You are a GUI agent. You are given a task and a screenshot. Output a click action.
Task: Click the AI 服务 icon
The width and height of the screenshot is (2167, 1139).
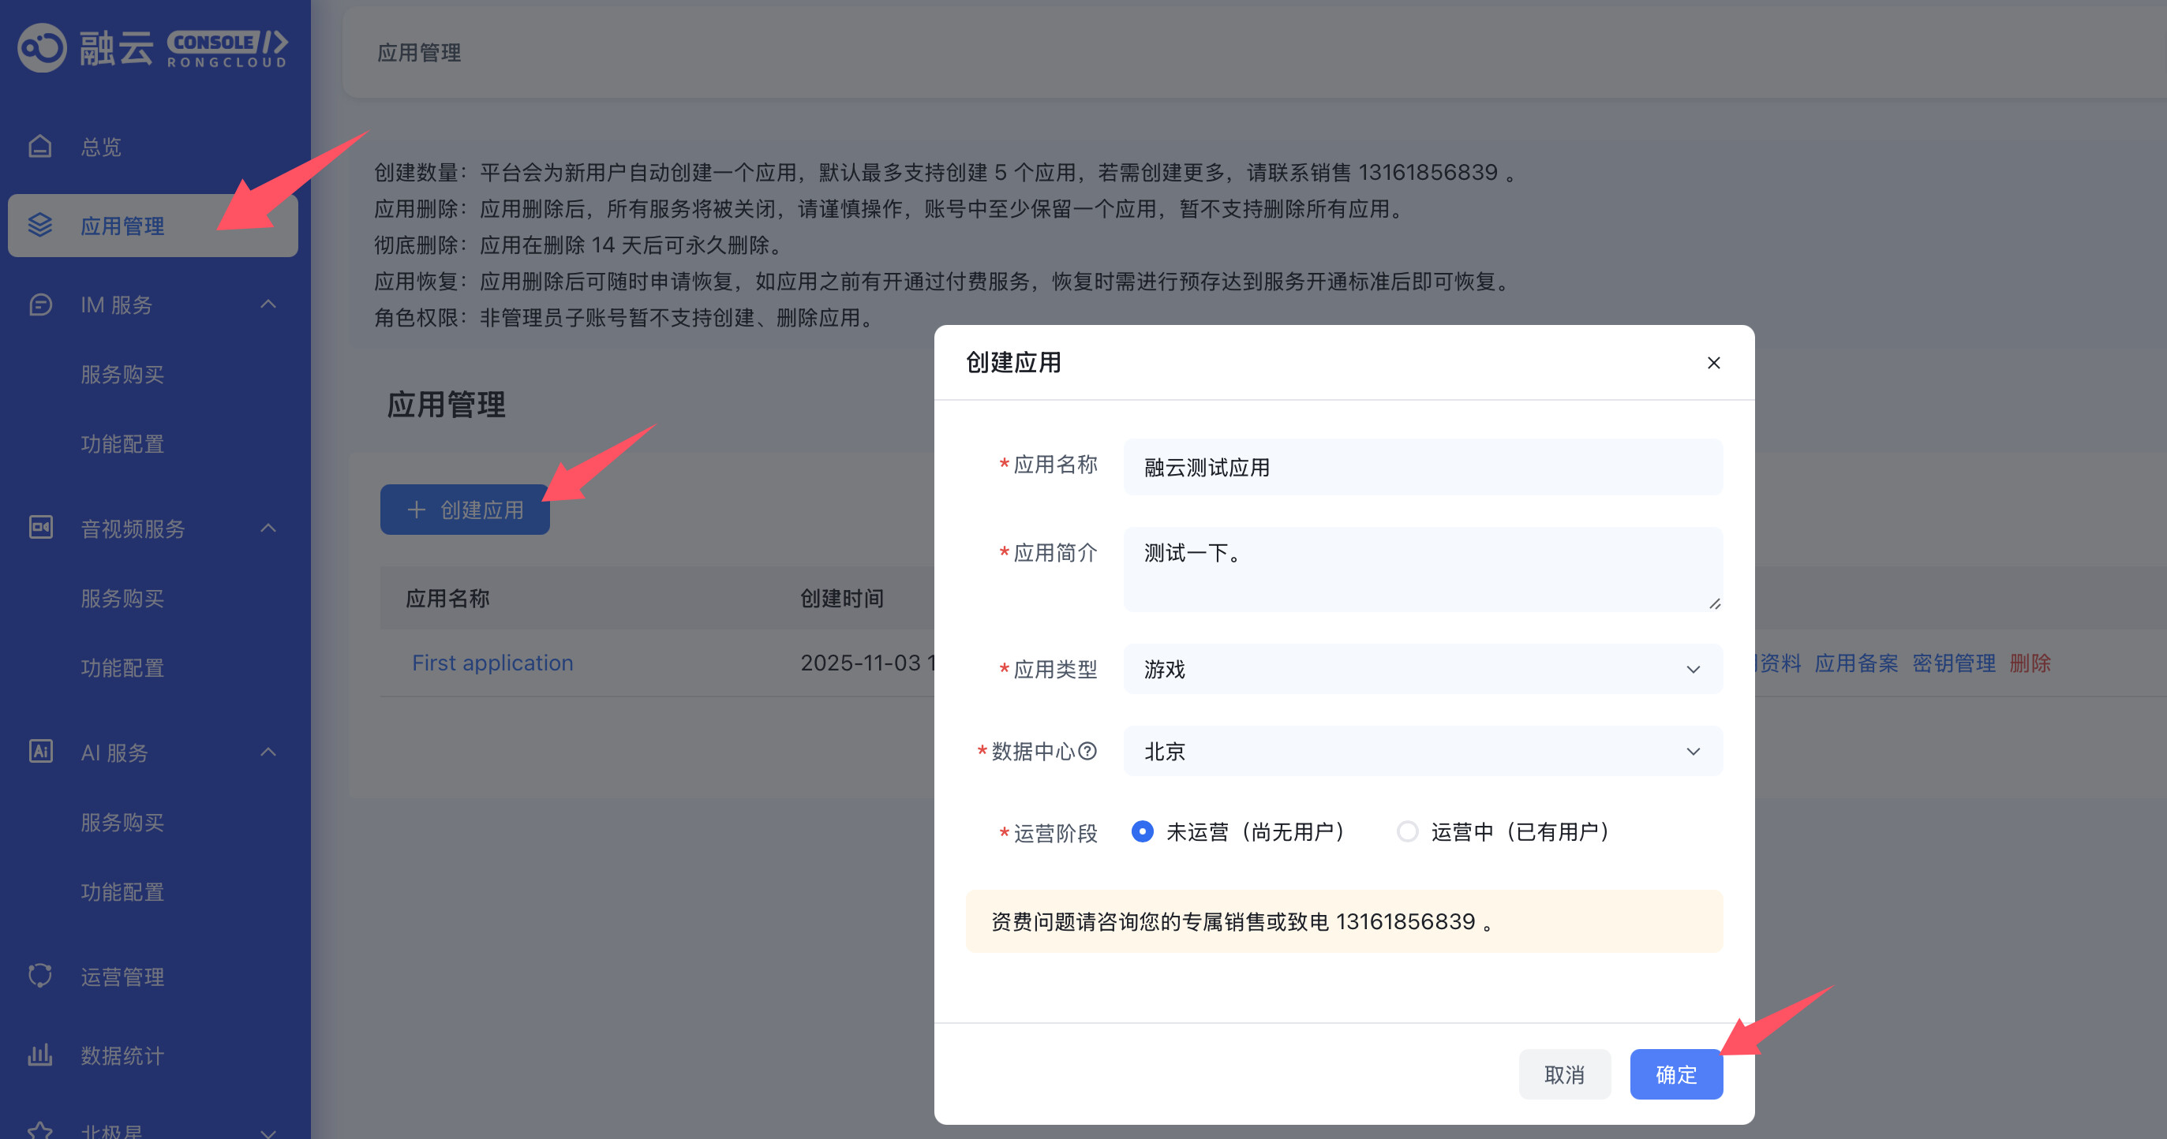click(x=39, y=752)
